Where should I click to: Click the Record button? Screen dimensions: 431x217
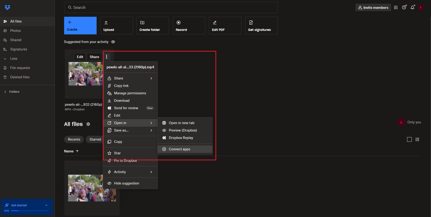pos(189,26)
